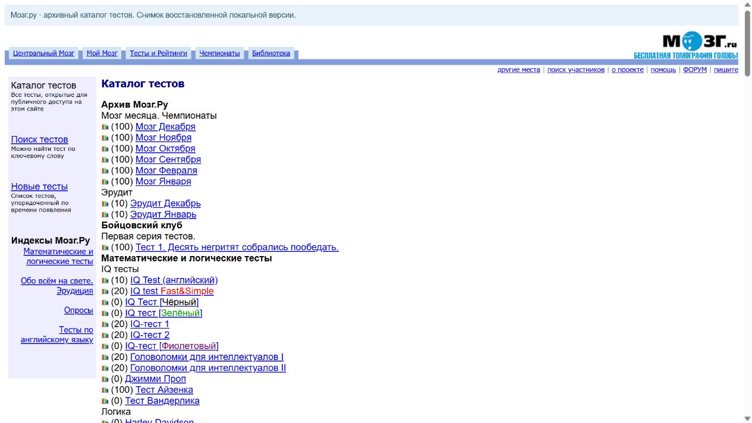Open Поиск тестов in the sidebar
Screen dimensions: 752x423
pyautogui.click(x=40, y=140)
